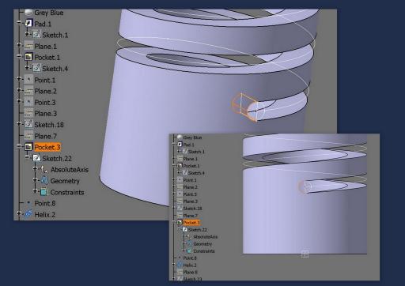Click the Geometry icon in large tree
Image resolution: width=405 pixels, height=286 pixels.
44,181
